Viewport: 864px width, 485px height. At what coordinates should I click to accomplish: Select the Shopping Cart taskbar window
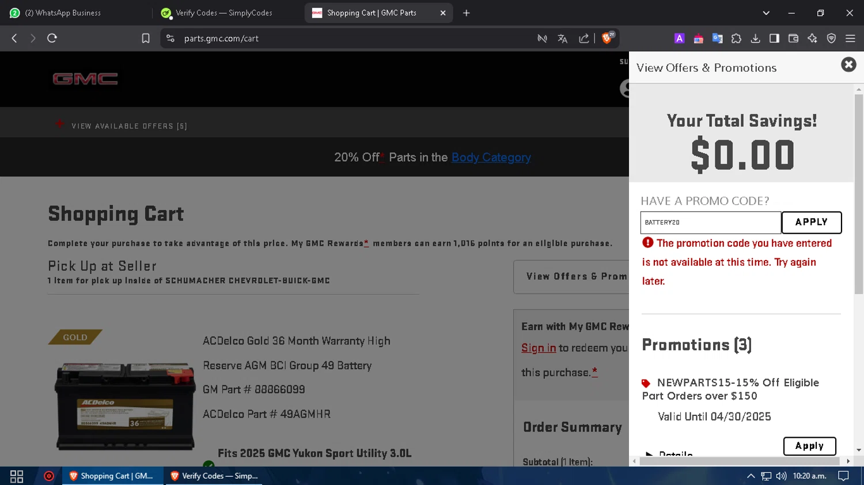[111, 476]
